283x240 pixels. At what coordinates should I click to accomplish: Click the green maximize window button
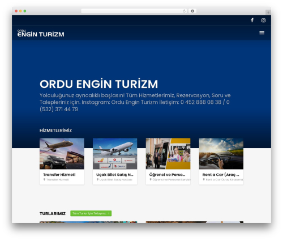click(25, 11)
